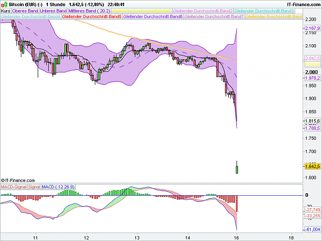Select the Oberes Band legend label

coord(25,11)
